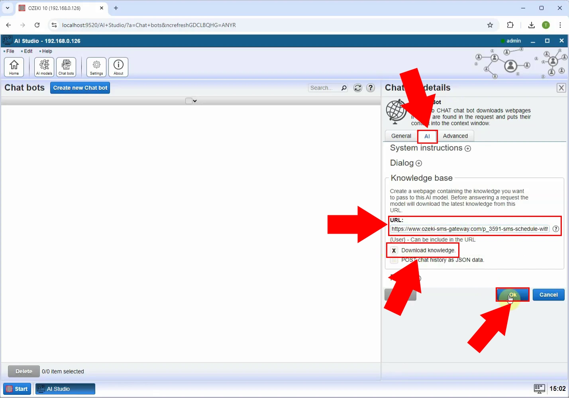
Task: Switch to the AI tab
Action: [x=427, y=136]
